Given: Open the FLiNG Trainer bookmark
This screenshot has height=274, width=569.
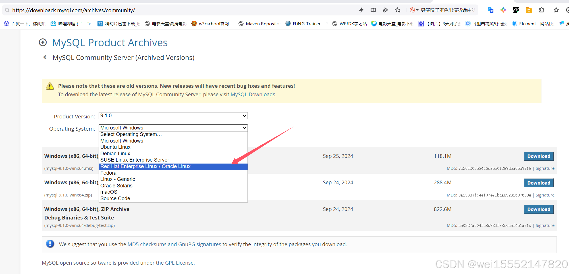Looking at the screenshot, I should click(x=306, y=24).
